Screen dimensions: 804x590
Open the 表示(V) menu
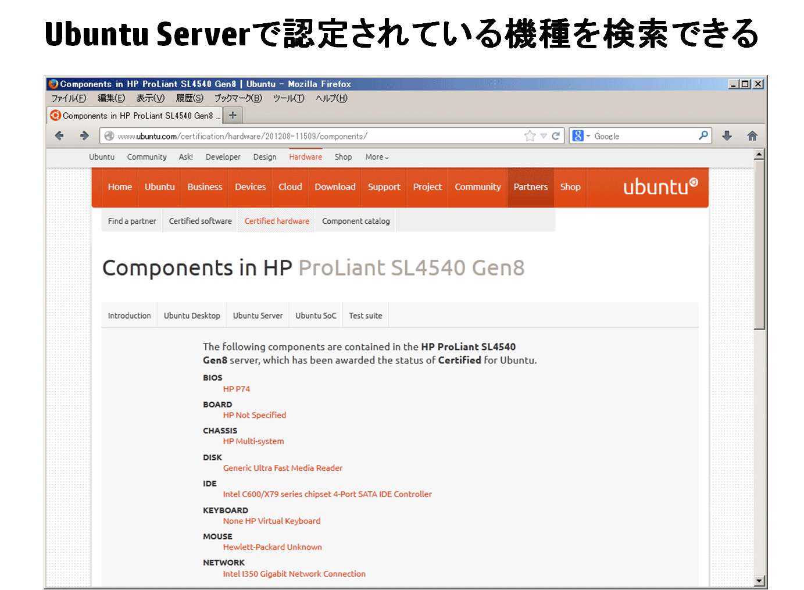(151, 98)
